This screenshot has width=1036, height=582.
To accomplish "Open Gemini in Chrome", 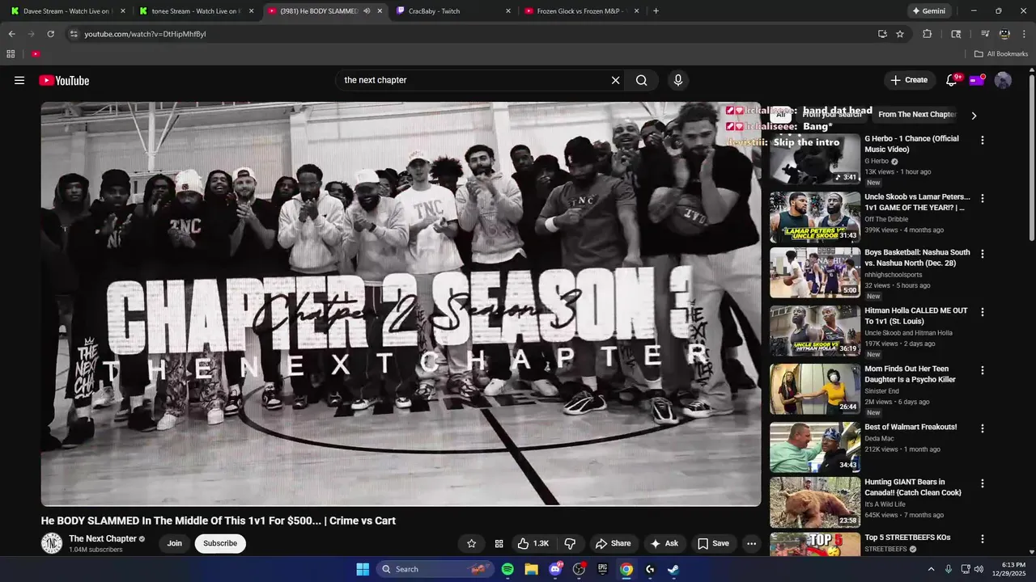I will click(929, 11).
